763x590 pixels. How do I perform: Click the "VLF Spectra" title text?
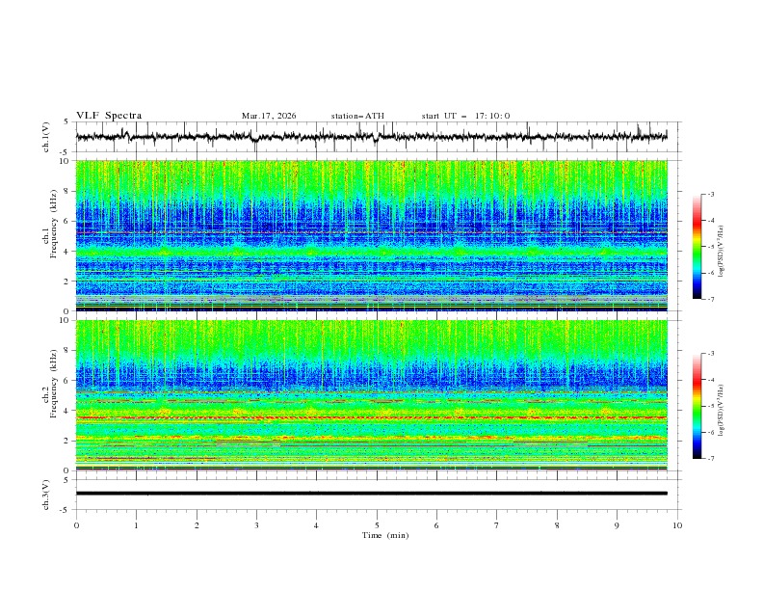pyautogui.click(x=109, y=116)
